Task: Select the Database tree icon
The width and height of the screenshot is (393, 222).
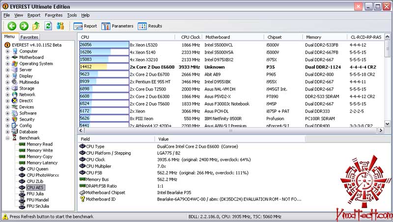Action: pyautogui.click(x=15, y=132)
